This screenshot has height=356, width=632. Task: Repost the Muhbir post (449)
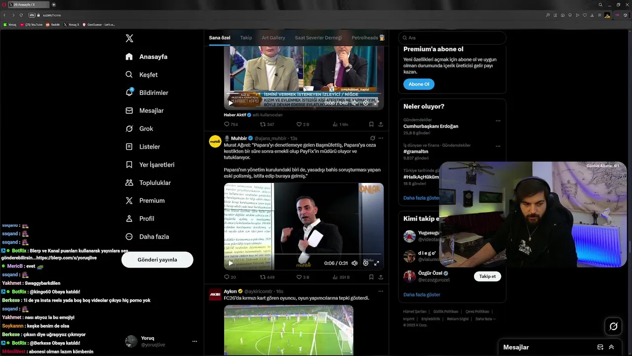pyautogui.click(x=267, y=277)
